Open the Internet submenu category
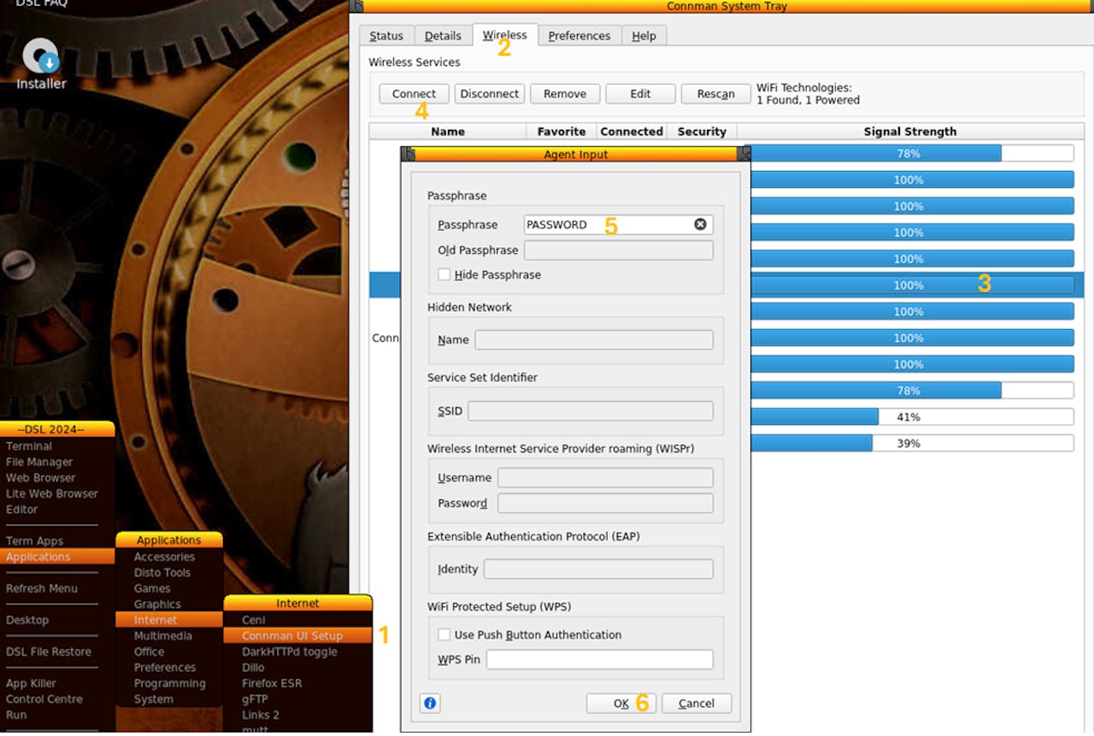1094x736 pixels. pos(156,620)
